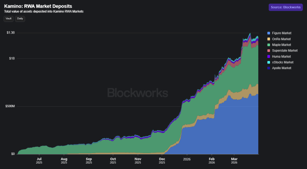
Task: Click the chart subtitle about total value deposited
Action: pyautogui.click(x=44, y=11)
